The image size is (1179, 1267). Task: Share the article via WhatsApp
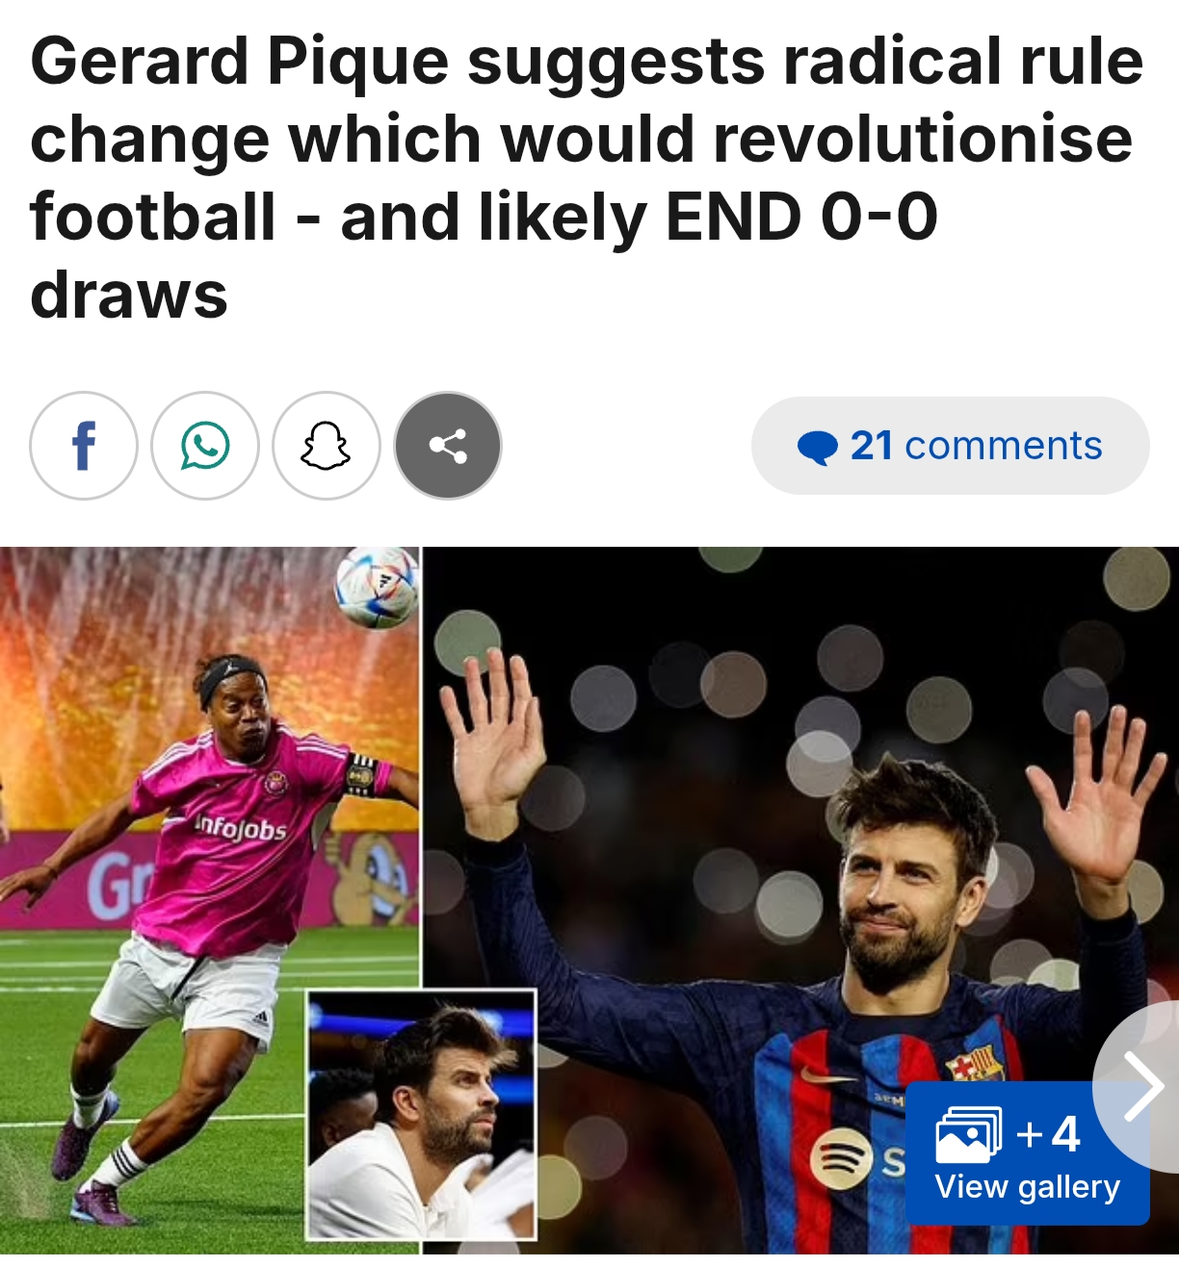coord(205,446)
